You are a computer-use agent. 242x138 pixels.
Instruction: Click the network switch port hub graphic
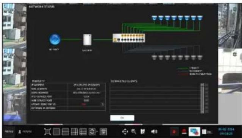click(x=129, y=38)
